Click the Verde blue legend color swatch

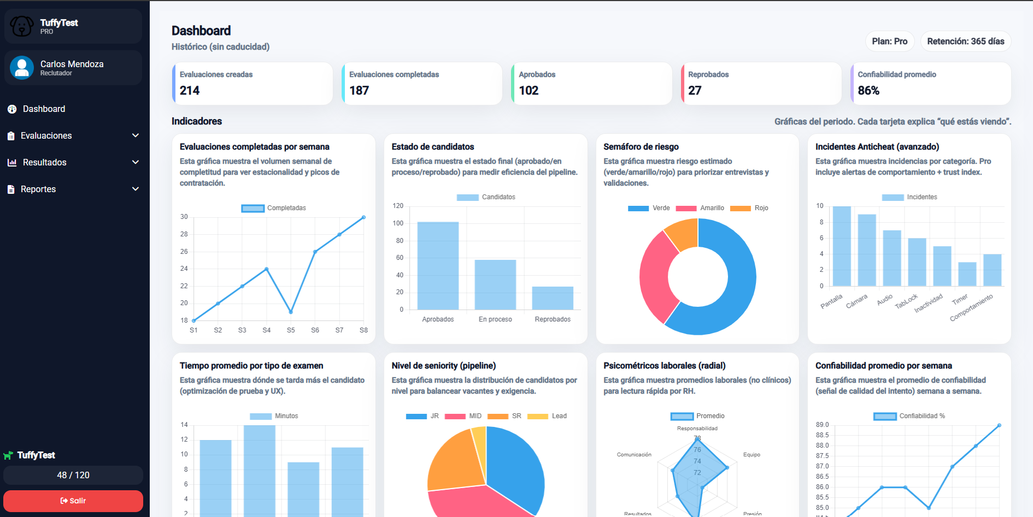tap(638, 208)
